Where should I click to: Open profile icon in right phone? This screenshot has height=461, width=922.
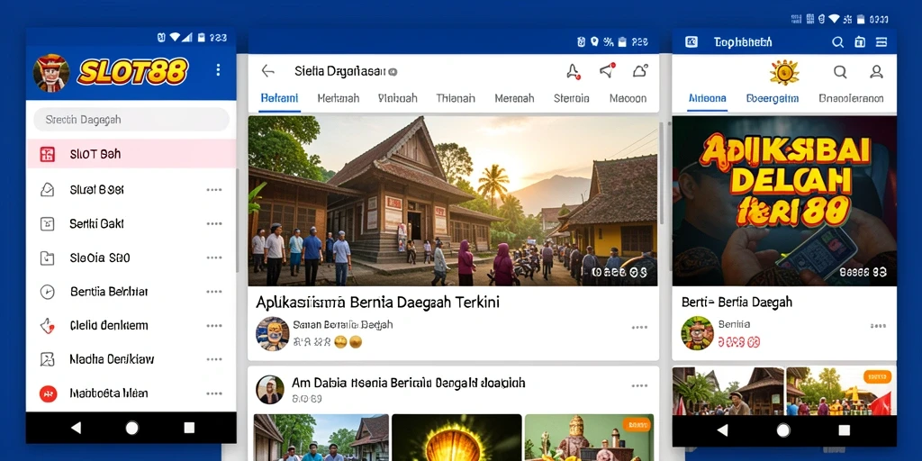(876, 72)
